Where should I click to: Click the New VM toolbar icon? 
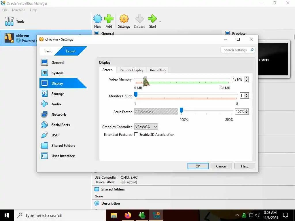98,19
